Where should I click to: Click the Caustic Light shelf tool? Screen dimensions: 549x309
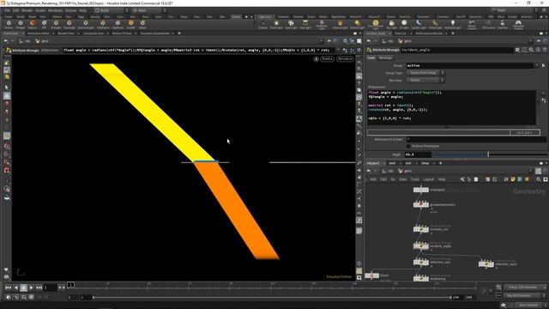click(419, 24)
